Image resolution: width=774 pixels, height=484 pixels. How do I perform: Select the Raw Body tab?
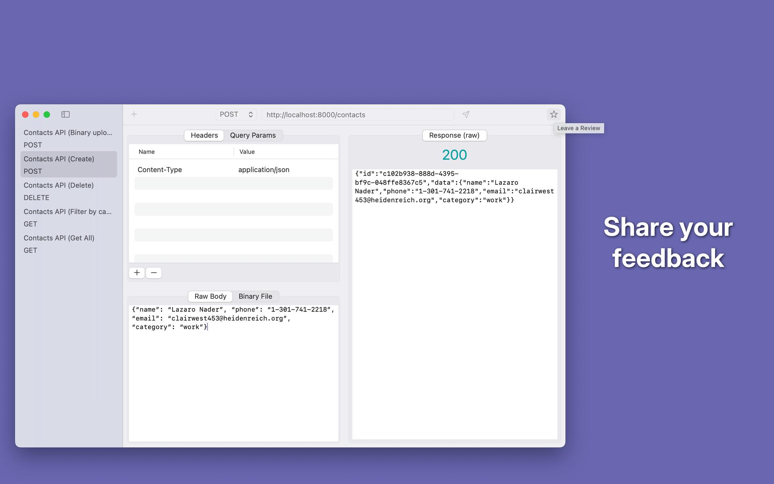(x=210, y=296)
